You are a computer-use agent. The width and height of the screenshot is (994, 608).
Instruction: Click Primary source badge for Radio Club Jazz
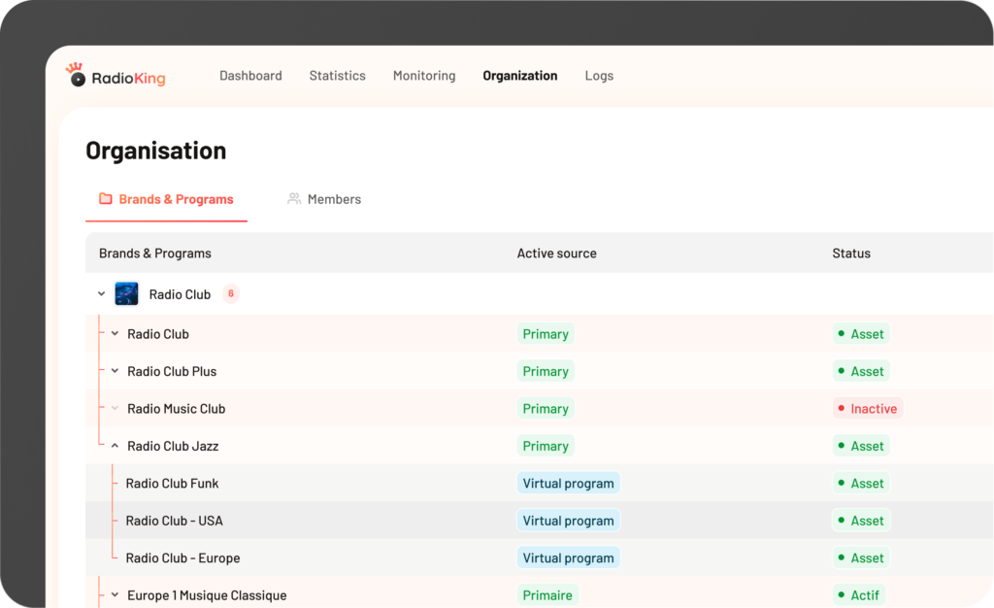(x=545, y=446)
